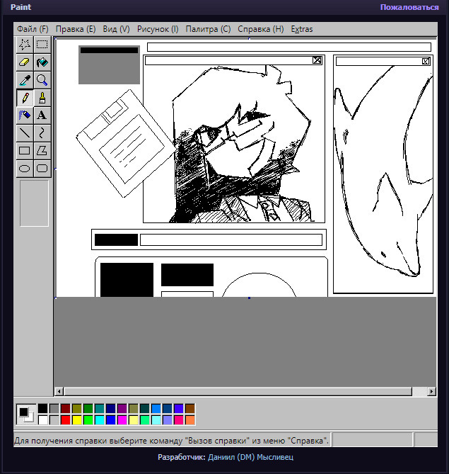This screenshot has width=449, height=474.
Task: Pick the teal palette swatch
Action: [99, 408]
